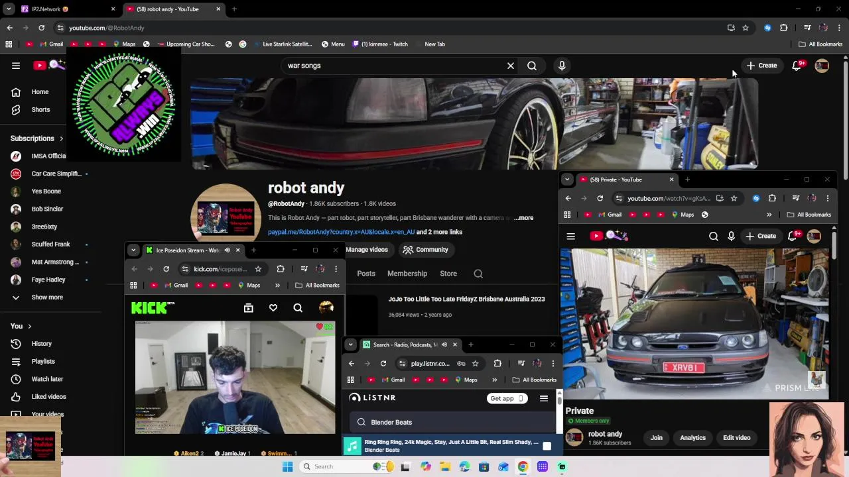Open Kick browse icon next to heart

pyautogui.click(x=249, y=308)
